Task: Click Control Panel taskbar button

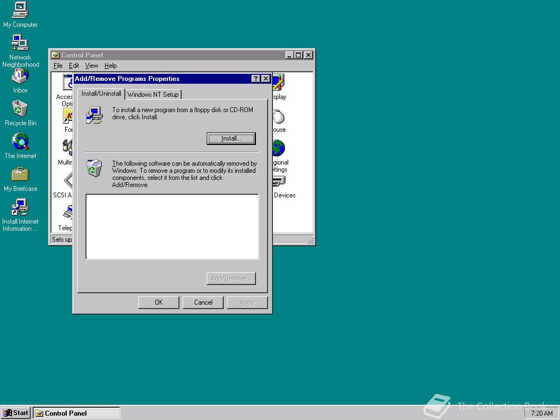Action: (77, 413)
